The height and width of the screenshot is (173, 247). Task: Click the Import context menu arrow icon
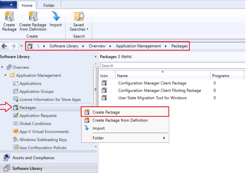(87, 128)
